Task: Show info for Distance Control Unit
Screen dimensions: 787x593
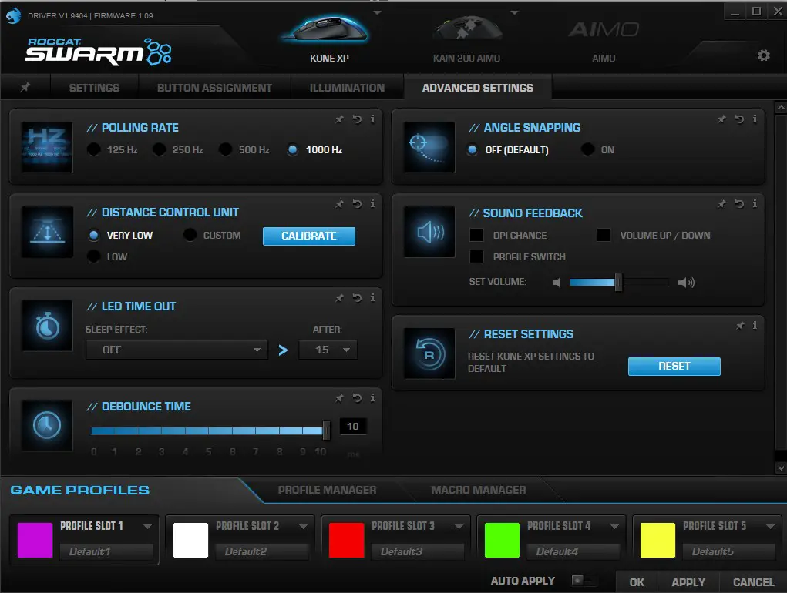Action: click(x=372, y=204)
